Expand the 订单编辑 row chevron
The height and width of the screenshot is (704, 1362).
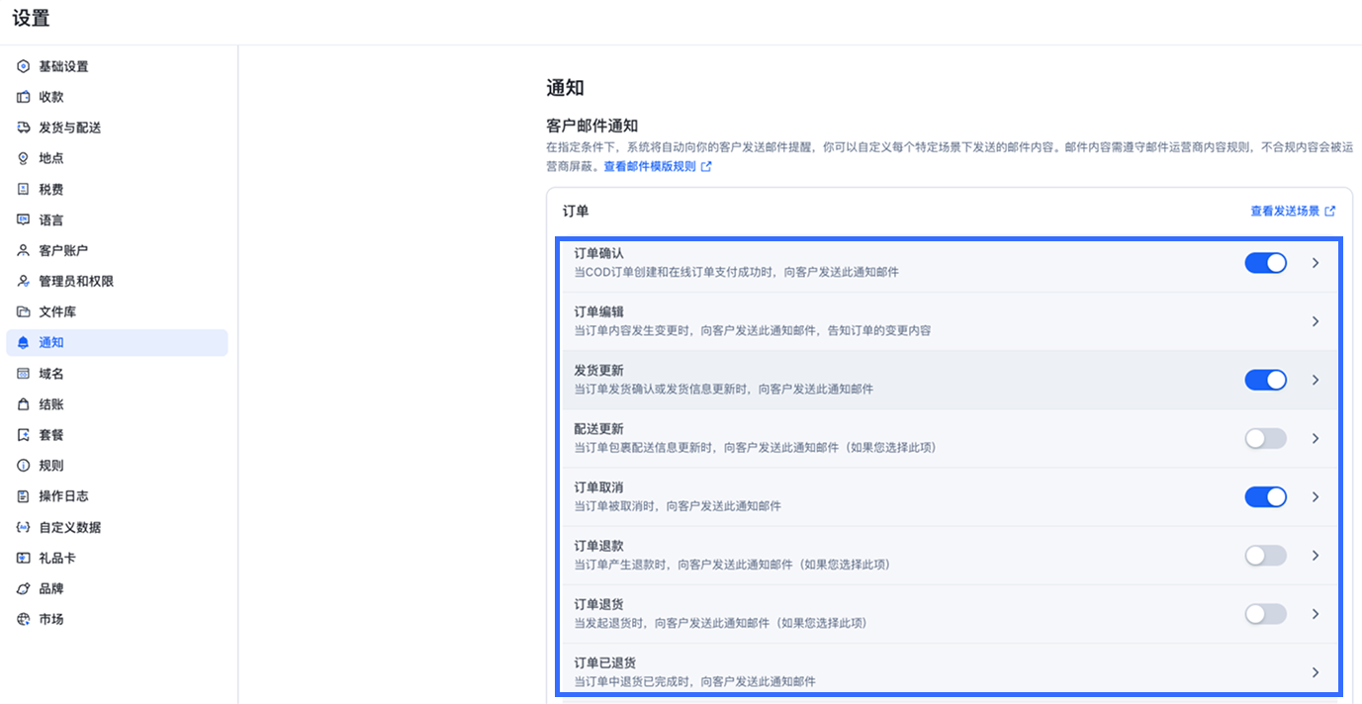1315,321
